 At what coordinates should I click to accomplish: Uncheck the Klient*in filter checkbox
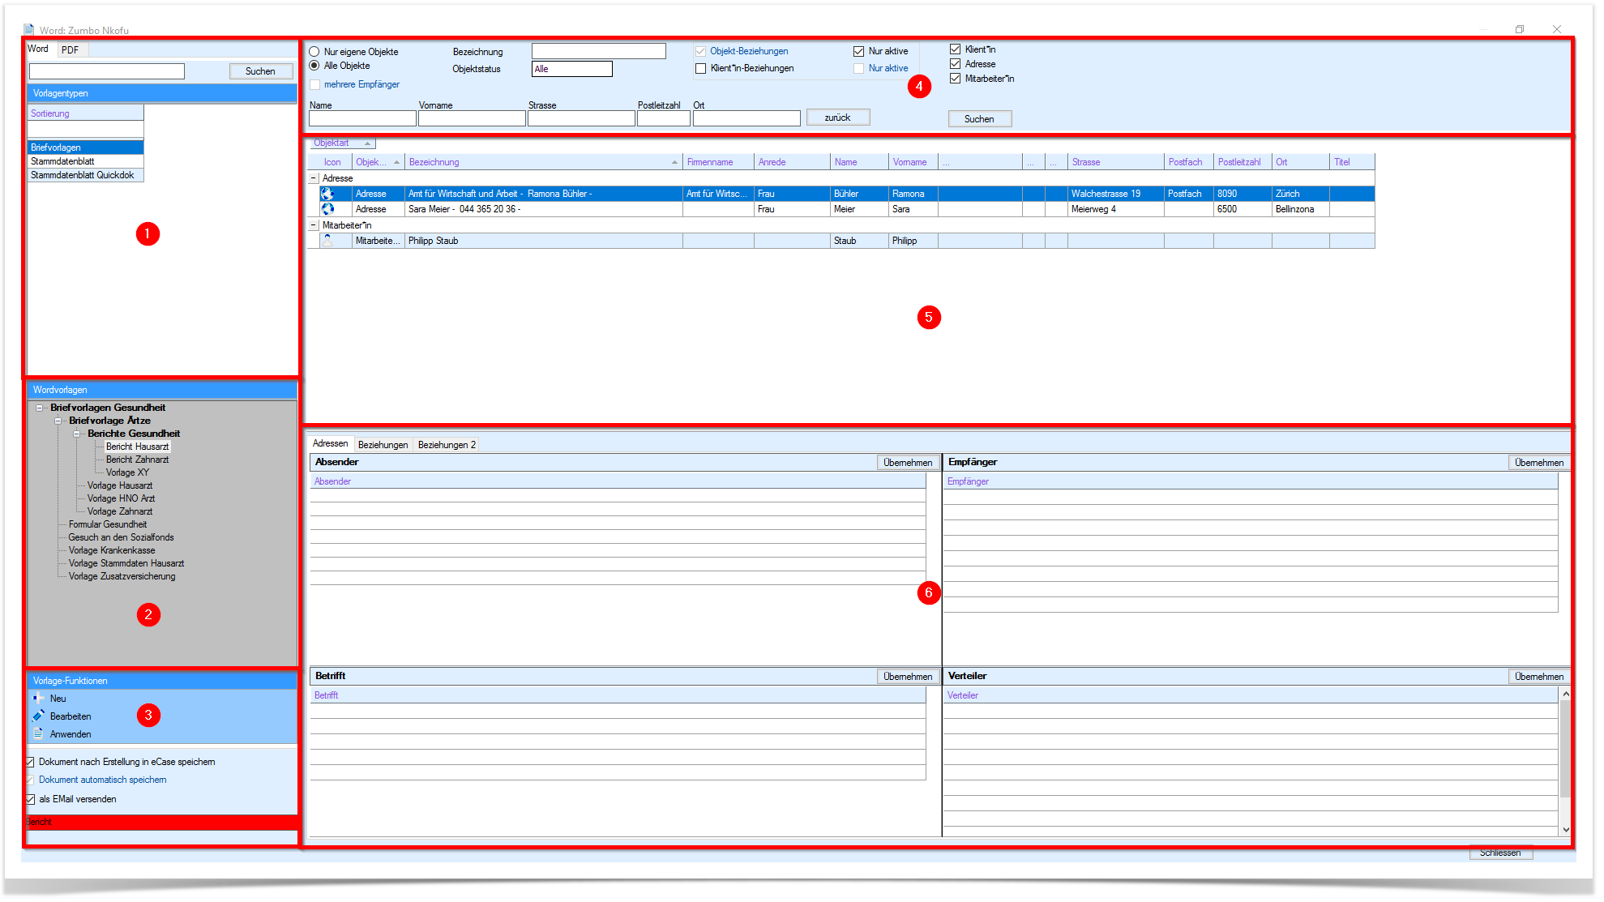(956, 49)
